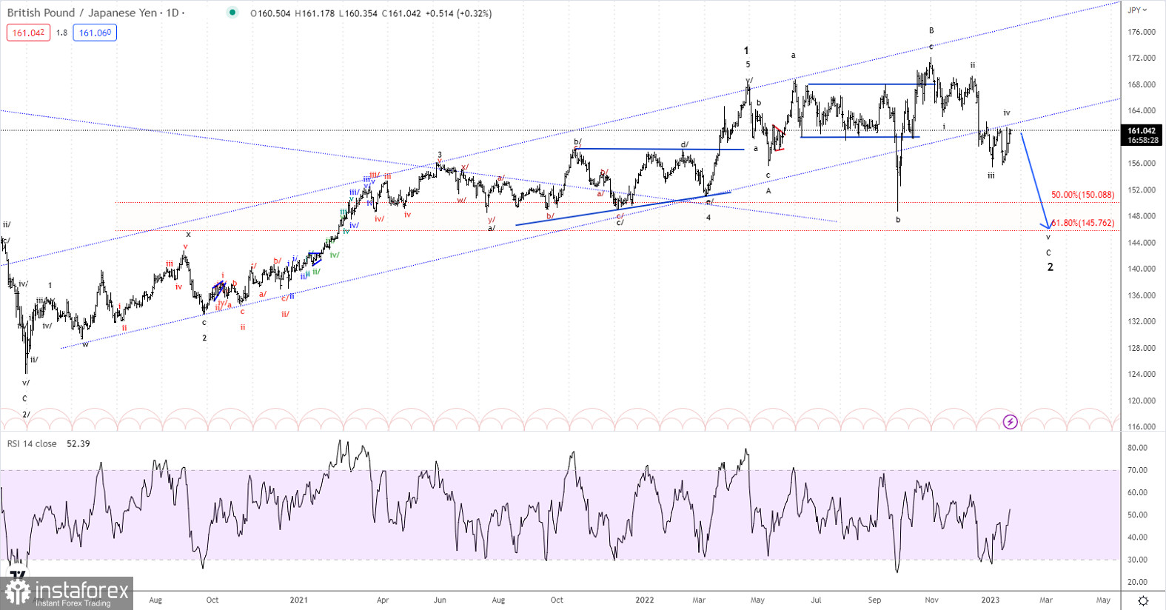Click the Jun time axis label

pos(440,600)
